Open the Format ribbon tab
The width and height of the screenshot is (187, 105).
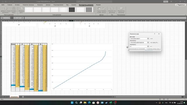click(98, 5)
